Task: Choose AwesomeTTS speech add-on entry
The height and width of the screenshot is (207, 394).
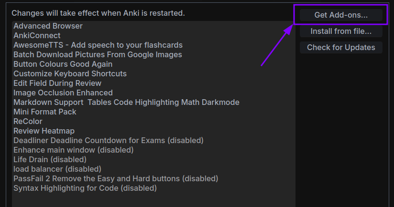Action: point(98,45)
